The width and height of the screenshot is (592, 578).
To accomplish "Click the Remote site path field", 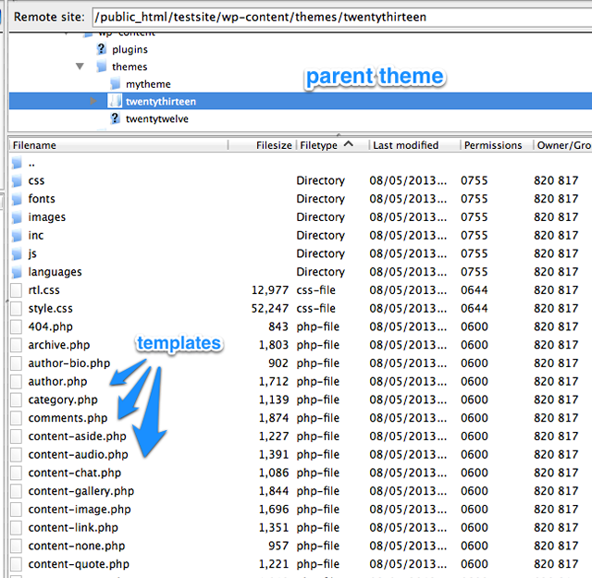I will [341, 17].
